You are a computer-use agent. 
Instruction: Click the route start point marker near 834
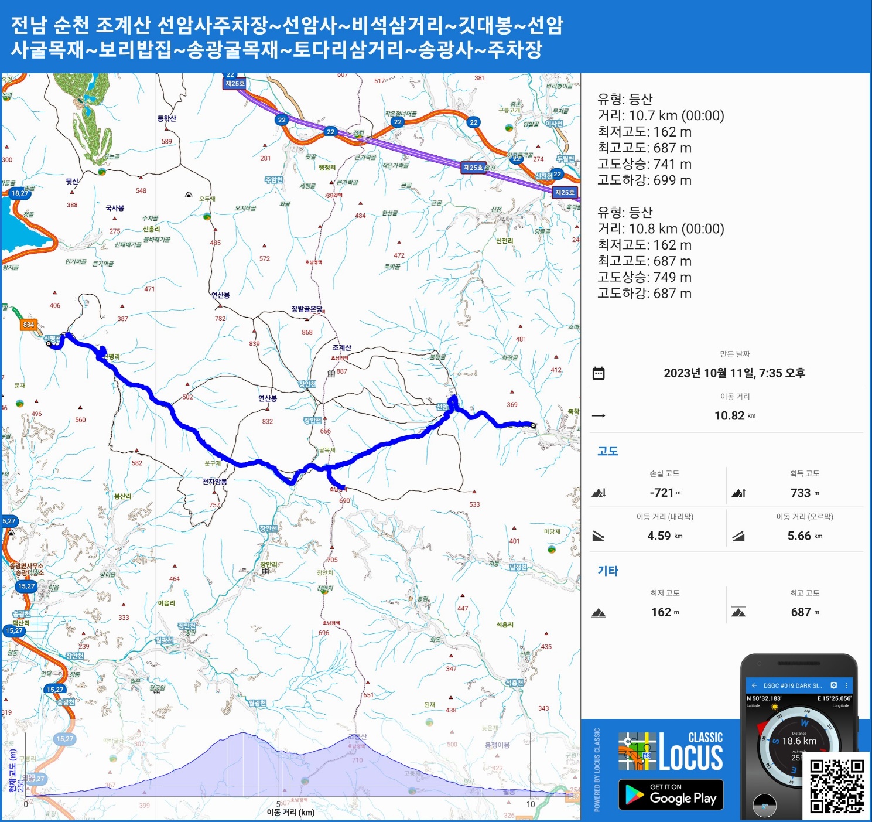[x=49, y=343]
